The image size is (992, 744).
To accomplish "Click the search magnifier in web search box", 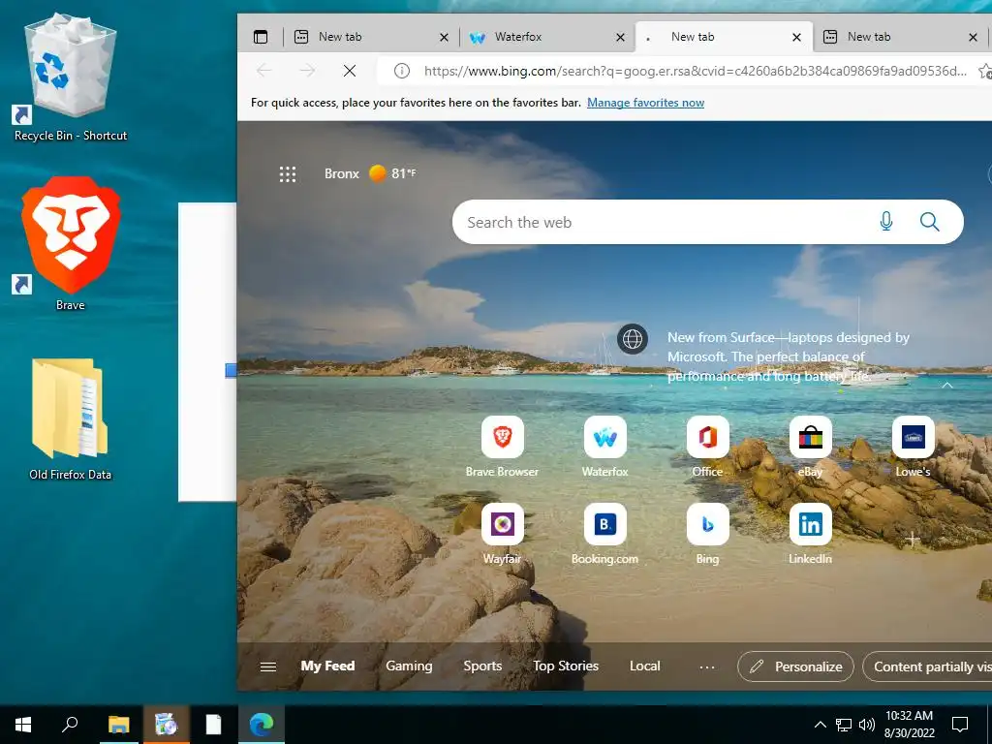I will 929,222.
